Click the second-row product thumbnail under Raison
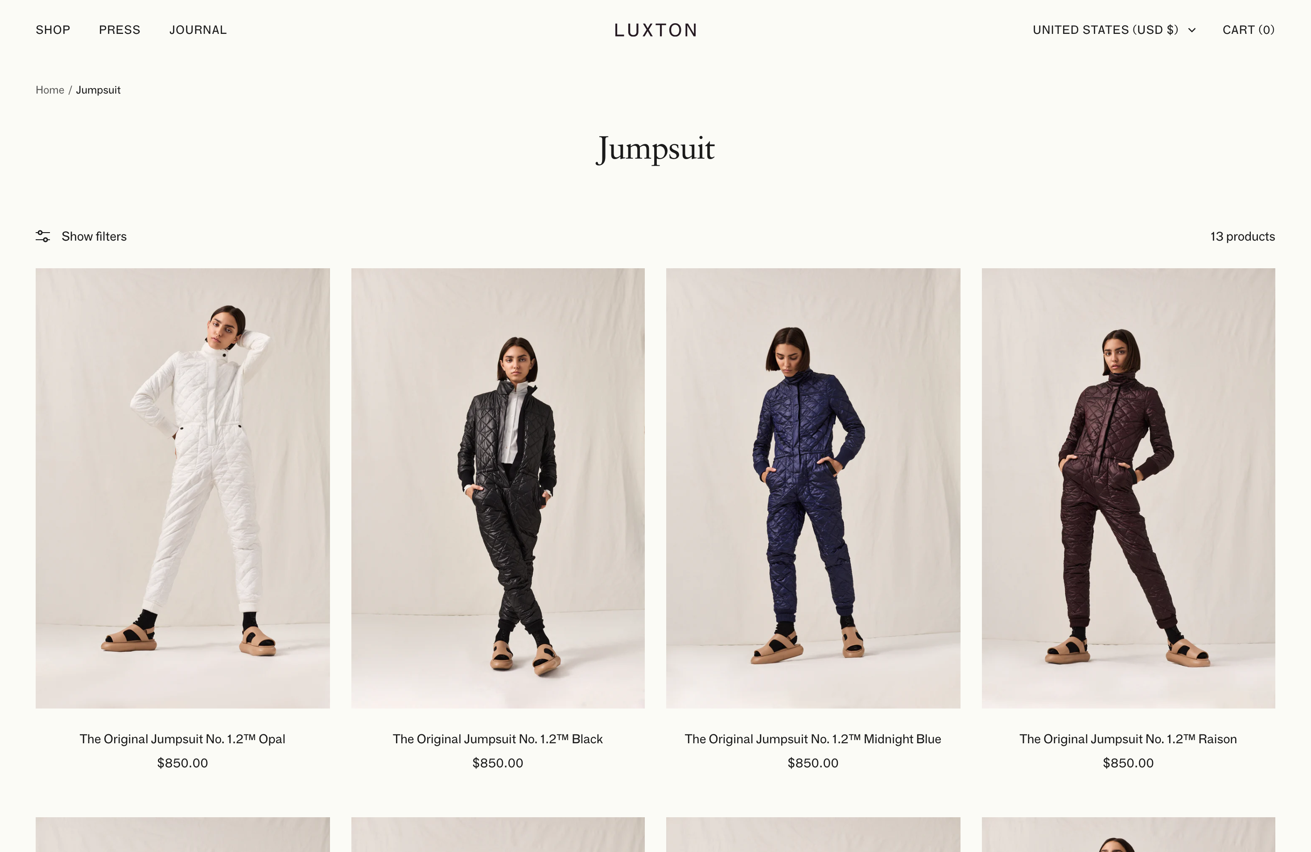1311x852 pixels. (x=1128, y=834)
